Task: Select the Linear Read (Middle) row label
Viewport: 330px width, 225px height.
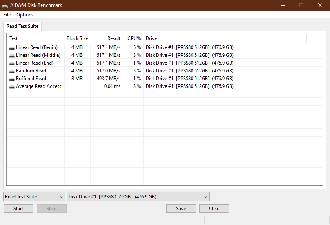Action: [x=38, y=55]
